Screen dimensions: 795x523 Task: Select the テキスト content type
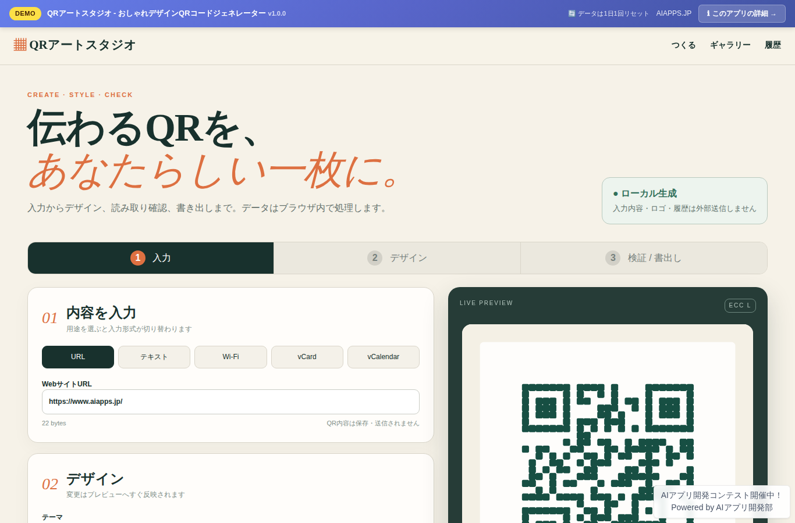[x=154, y=357]
